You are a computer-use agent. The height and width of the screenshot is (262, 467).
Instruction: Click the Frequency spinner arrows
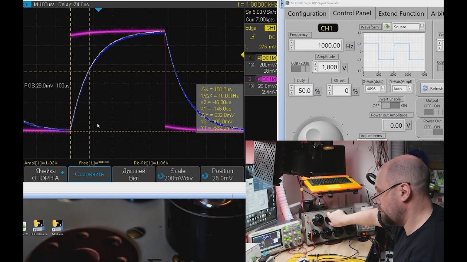point(292,45)
